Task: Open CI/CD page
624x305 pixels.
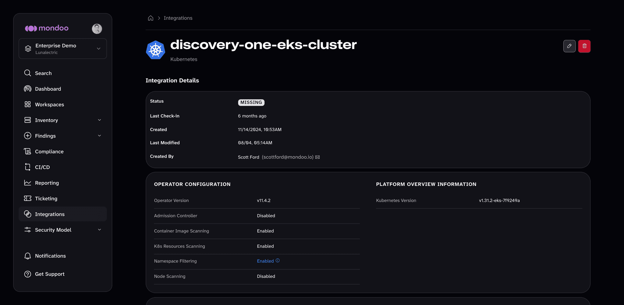Action: tap(42, 167)
